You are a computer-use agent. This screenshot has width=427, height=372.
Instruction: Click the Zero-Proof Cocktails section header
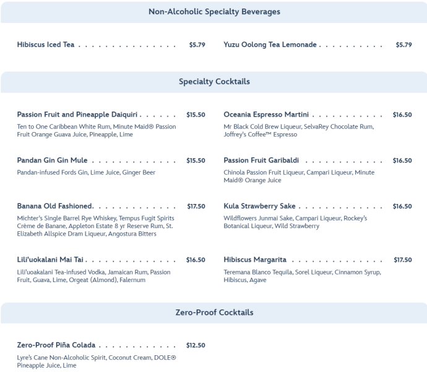[214, 312]
